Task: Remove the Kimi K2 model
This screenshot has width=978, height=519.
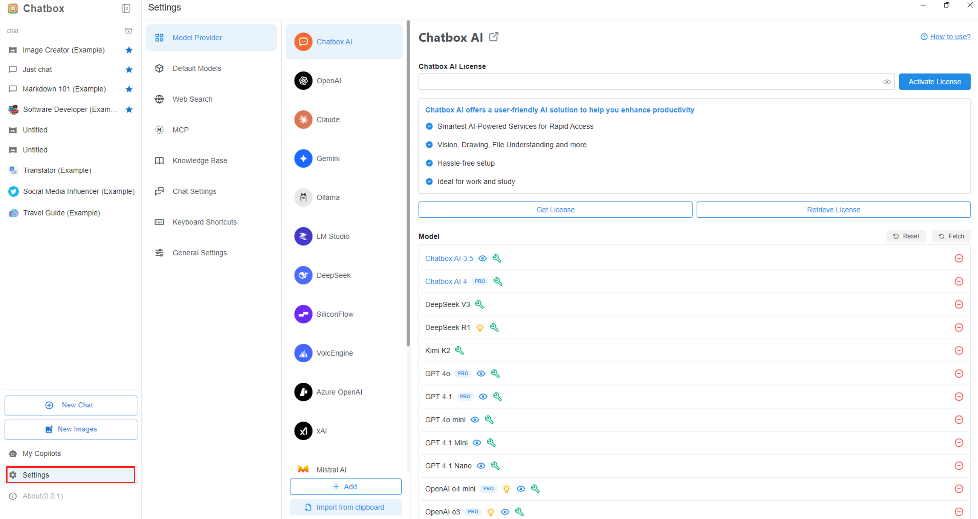Action: [x=959, y=350]
